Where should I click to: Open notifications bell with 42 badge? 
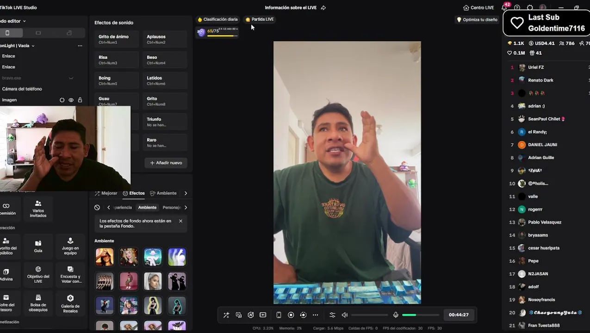[504, 8]
